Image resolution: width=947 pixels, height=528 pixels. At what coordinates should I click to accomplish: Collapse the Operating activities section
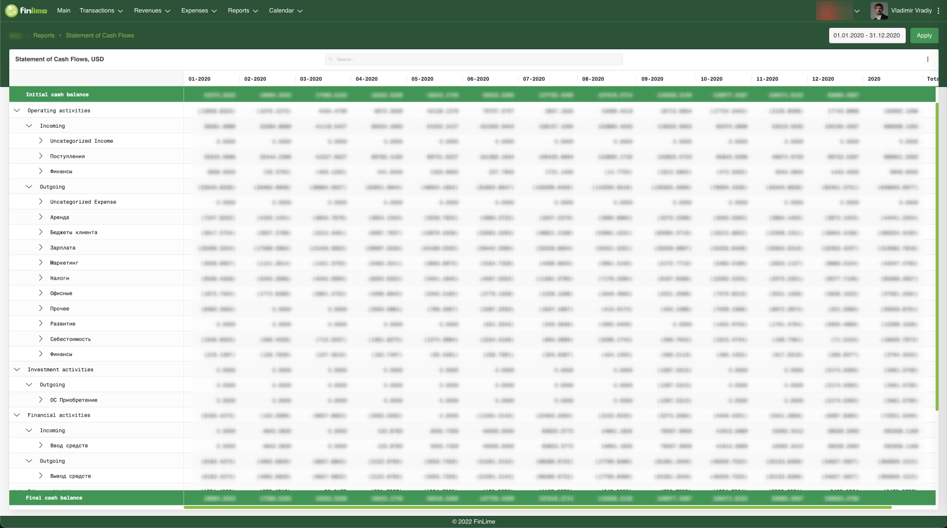coord(17,110)
